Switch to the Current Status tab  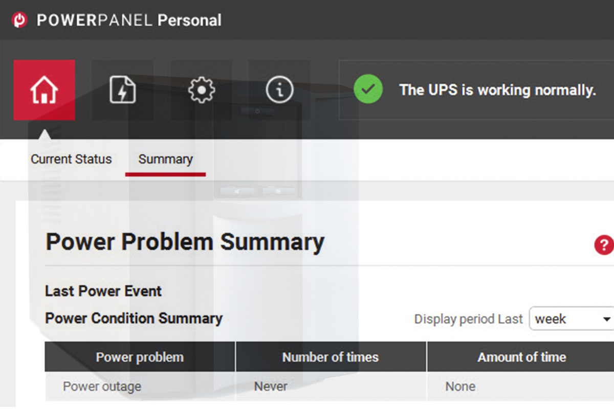pyautogui.click(x=71, y=159)
